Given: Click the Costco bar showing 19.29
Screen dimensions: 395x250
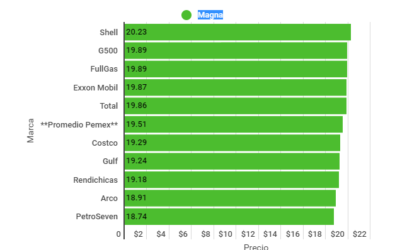Looking at the screenshot, I should [x=232, y=143].
